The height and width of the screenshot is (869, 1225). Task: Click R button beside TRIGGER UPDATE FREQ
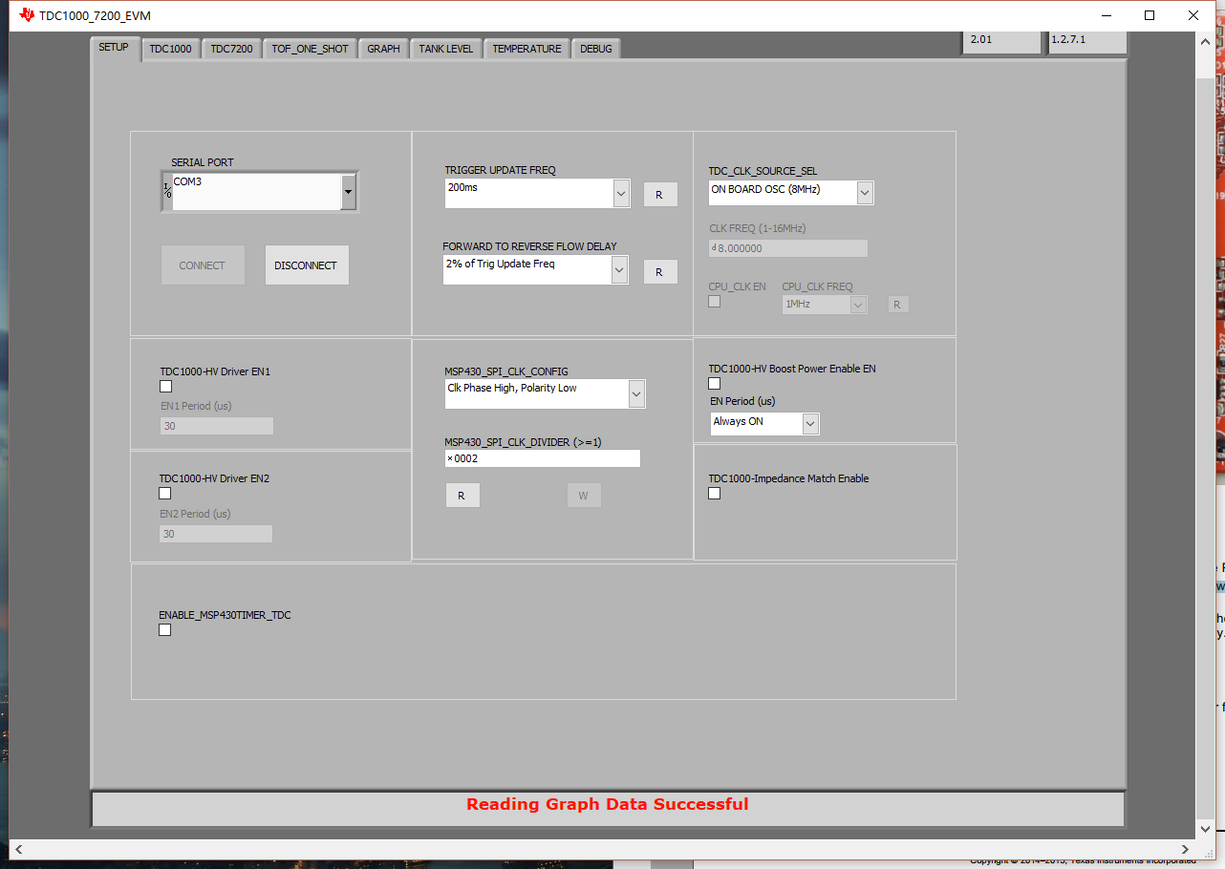[659, 195]
